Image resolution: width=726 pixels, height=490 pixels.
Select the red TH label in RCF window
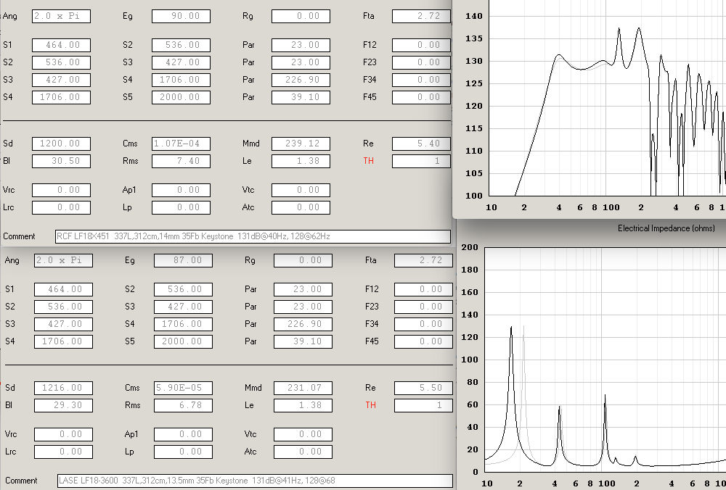point(369,161)
